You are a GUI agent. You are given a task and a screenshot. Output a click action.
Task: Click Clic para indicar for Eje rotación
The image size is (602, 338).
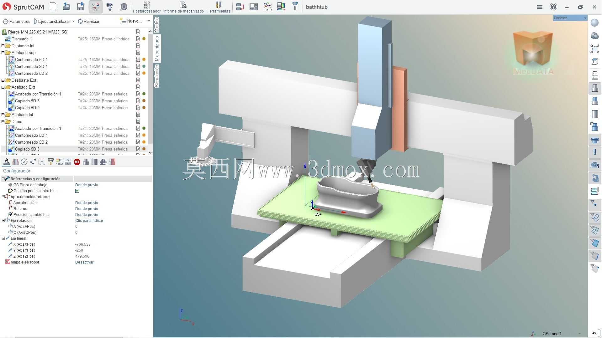point(89,220)
